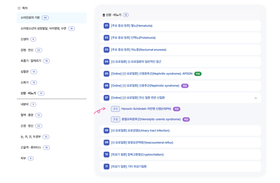Click the hamburger menu icon beside 목차
The image size is (280, 183).
(19, 8)
